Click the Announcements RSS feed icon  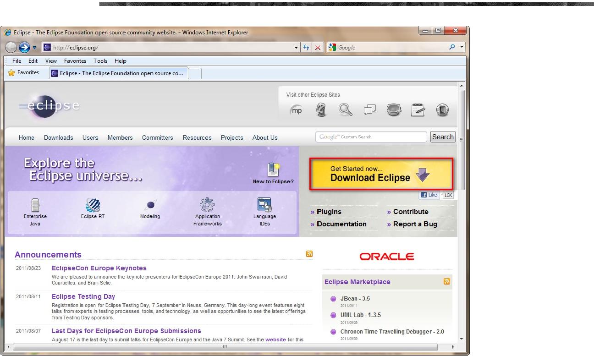[309, 254]
